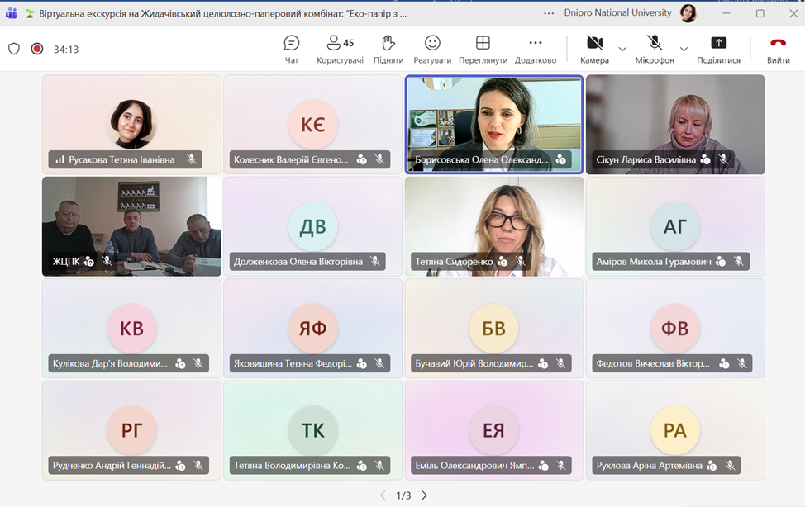Image resolution: width=805 pixels, height=507 pixels.
Task: Click the shield security icon
Action: coord(14,49)
